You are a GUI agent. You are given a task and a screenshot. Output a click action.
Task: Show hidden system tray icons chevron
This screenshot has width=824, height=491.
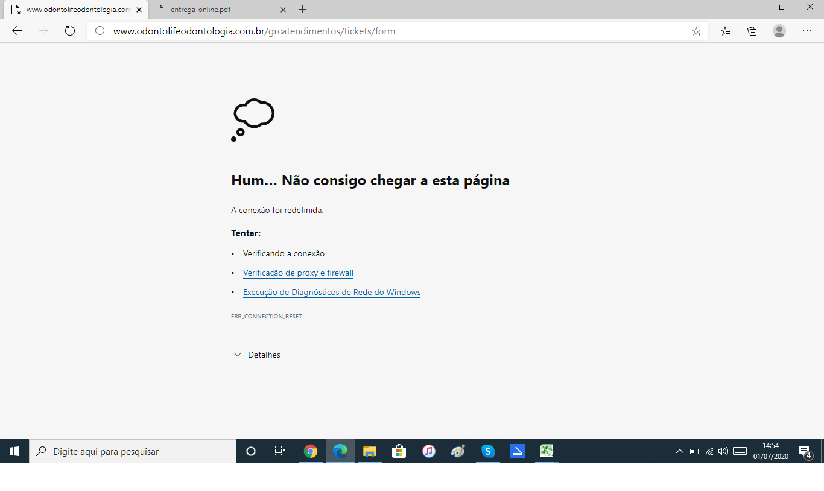pyautogui.click(x=679, y=451)
